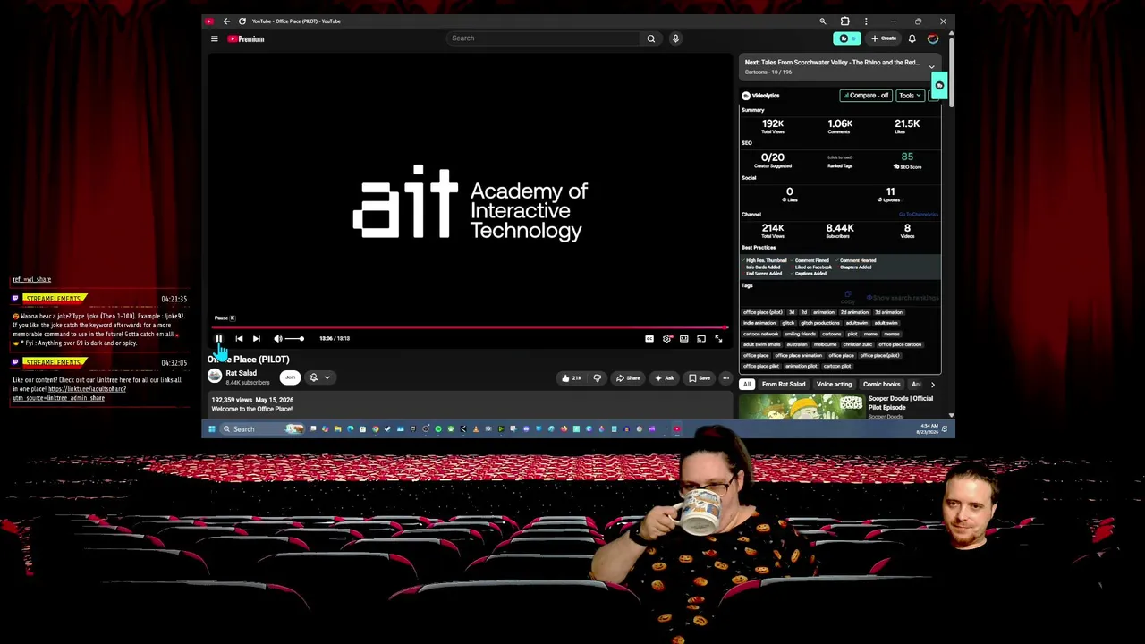Open the browser extensions puzzle icon

(x=844, y=21)
